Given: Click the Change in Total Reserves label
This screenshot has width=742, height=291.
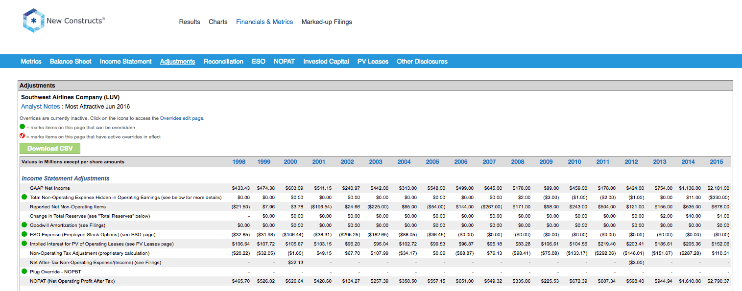Looking at the screenshot, I should (x=90, y=216).
